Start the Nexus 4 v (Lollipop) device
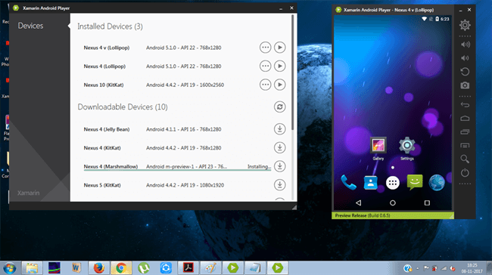492x275 pixels. pos(279,48)
